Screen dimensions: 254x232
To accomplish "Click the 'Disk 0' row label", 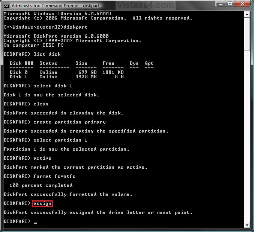I will coord(18,72).
